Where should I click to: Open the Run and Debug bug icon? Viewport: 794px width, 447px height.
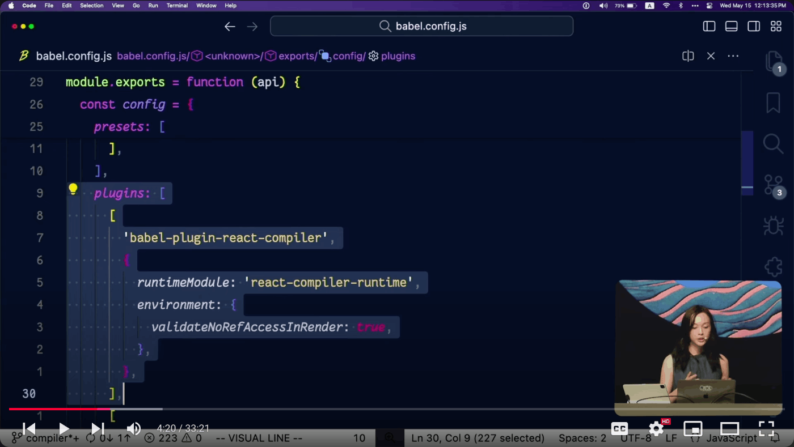click(x=773, y=225)
